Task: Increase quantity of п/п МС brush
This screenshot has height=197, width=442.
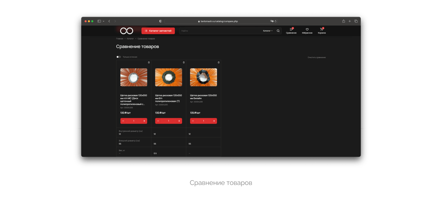Action: [x=144, y=121]
